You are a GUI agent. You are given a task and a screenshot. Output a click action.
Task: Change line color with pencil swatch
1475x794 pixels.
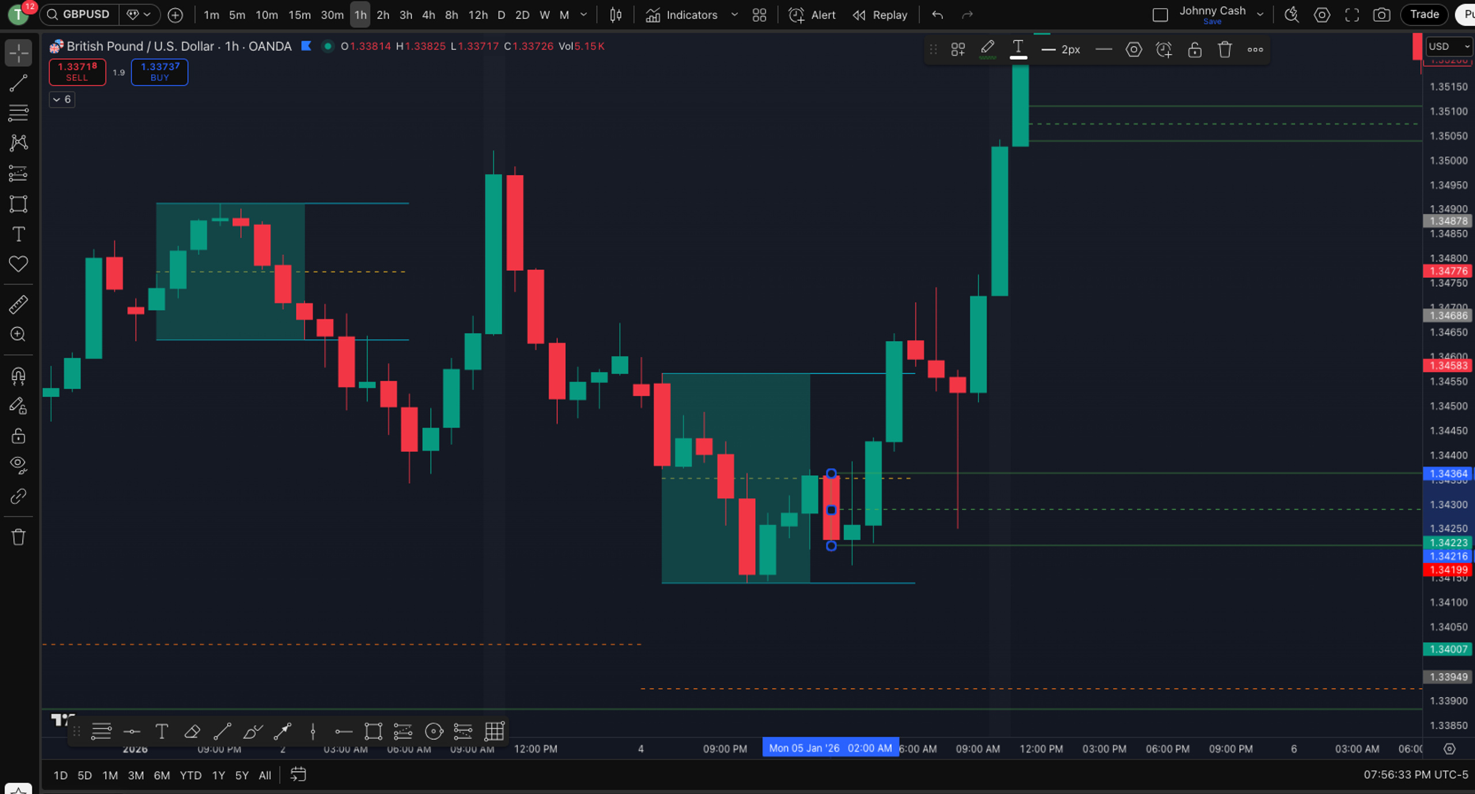point(988,50)
